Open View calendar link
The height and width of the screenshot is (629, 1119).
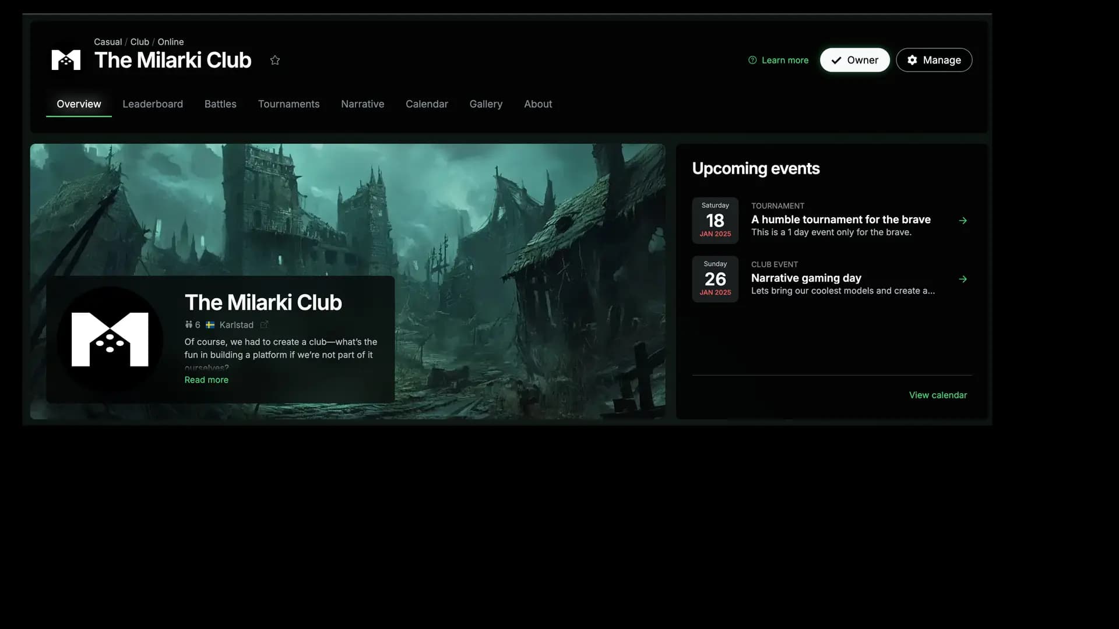click(x=938, y=395)
